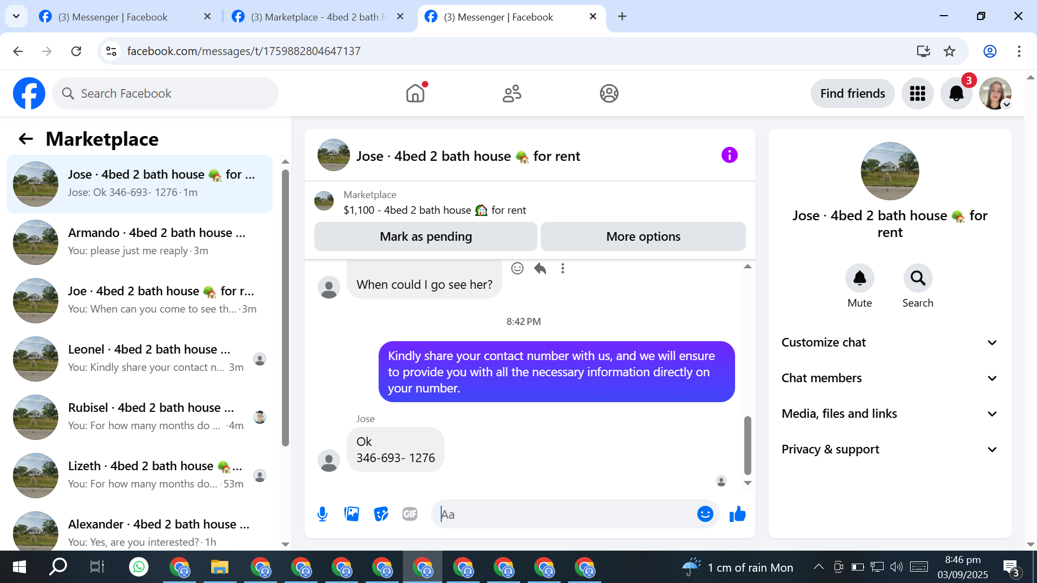1037x583 pixels.
Task: Open the emoji picker in message box
Action: tap(705, 514)
